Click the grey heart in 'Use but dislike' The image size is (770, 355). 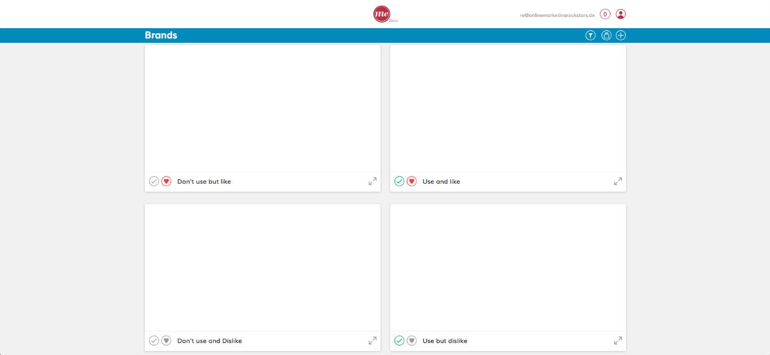click(411, 341)
